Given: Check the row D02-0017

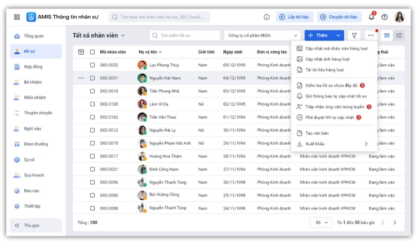Looking at the screenshot, I should 92,156.
